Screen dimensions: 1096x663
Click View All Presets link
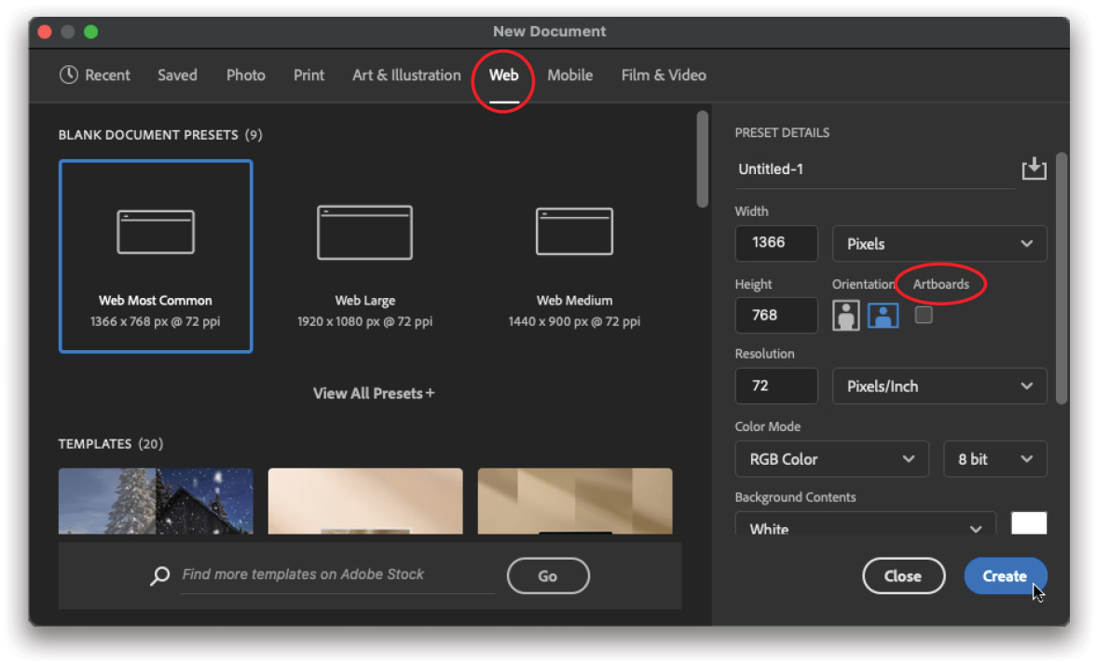click(373, 393)
